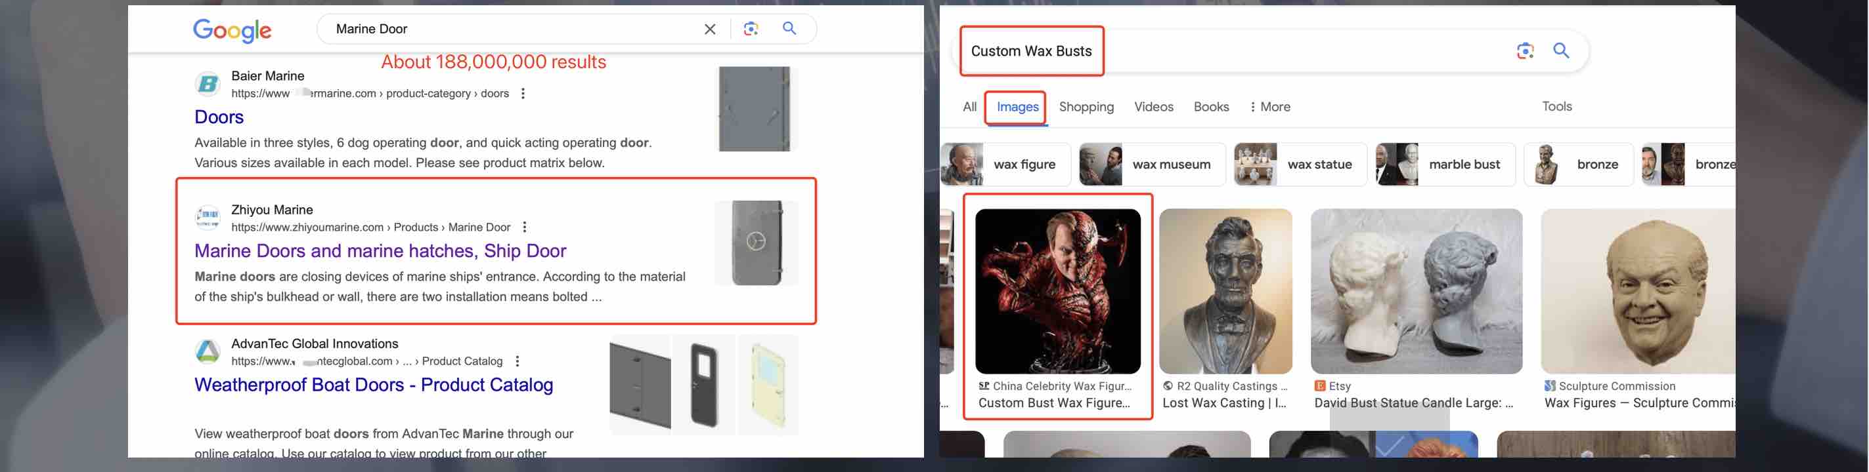
Task: Click the Custom Bust Wax Figure... caption
Action: pyautogui.click(x=1054, y=403)
